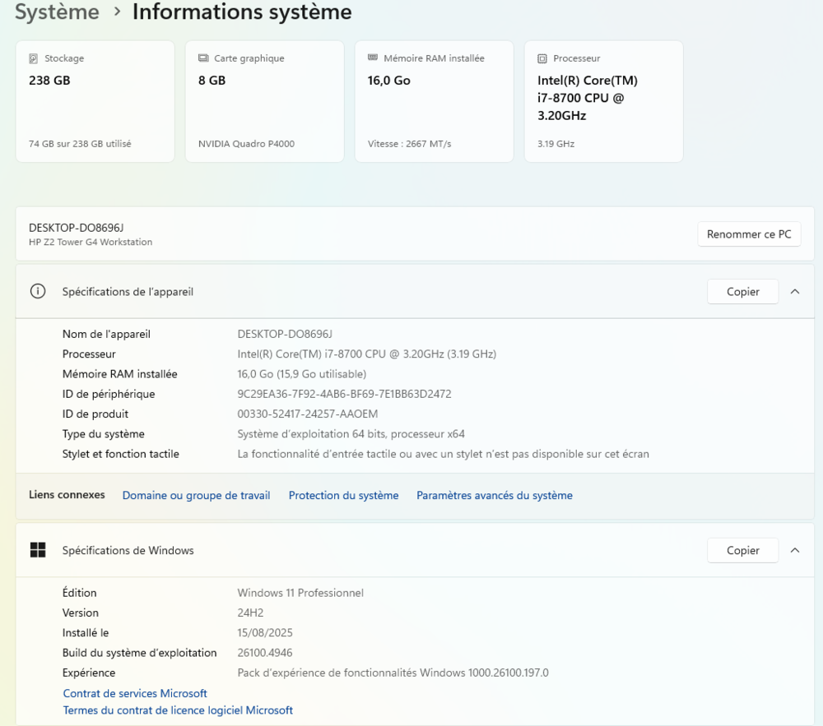
Task: Click the Windows logo beside Spécifications de Windows
Action: (x=37, y=550)
